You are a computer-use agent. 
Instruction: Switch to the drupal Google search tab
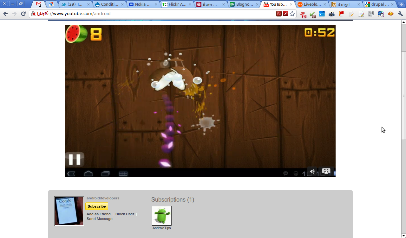379,4
